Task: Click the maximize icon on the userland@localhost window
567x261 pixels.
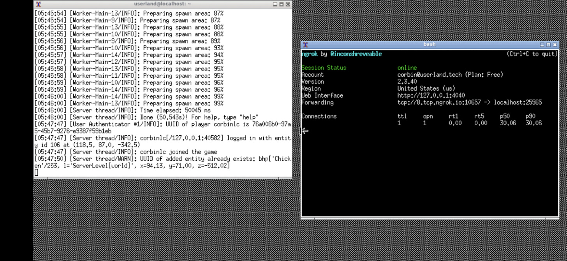Action: (281, 4)
